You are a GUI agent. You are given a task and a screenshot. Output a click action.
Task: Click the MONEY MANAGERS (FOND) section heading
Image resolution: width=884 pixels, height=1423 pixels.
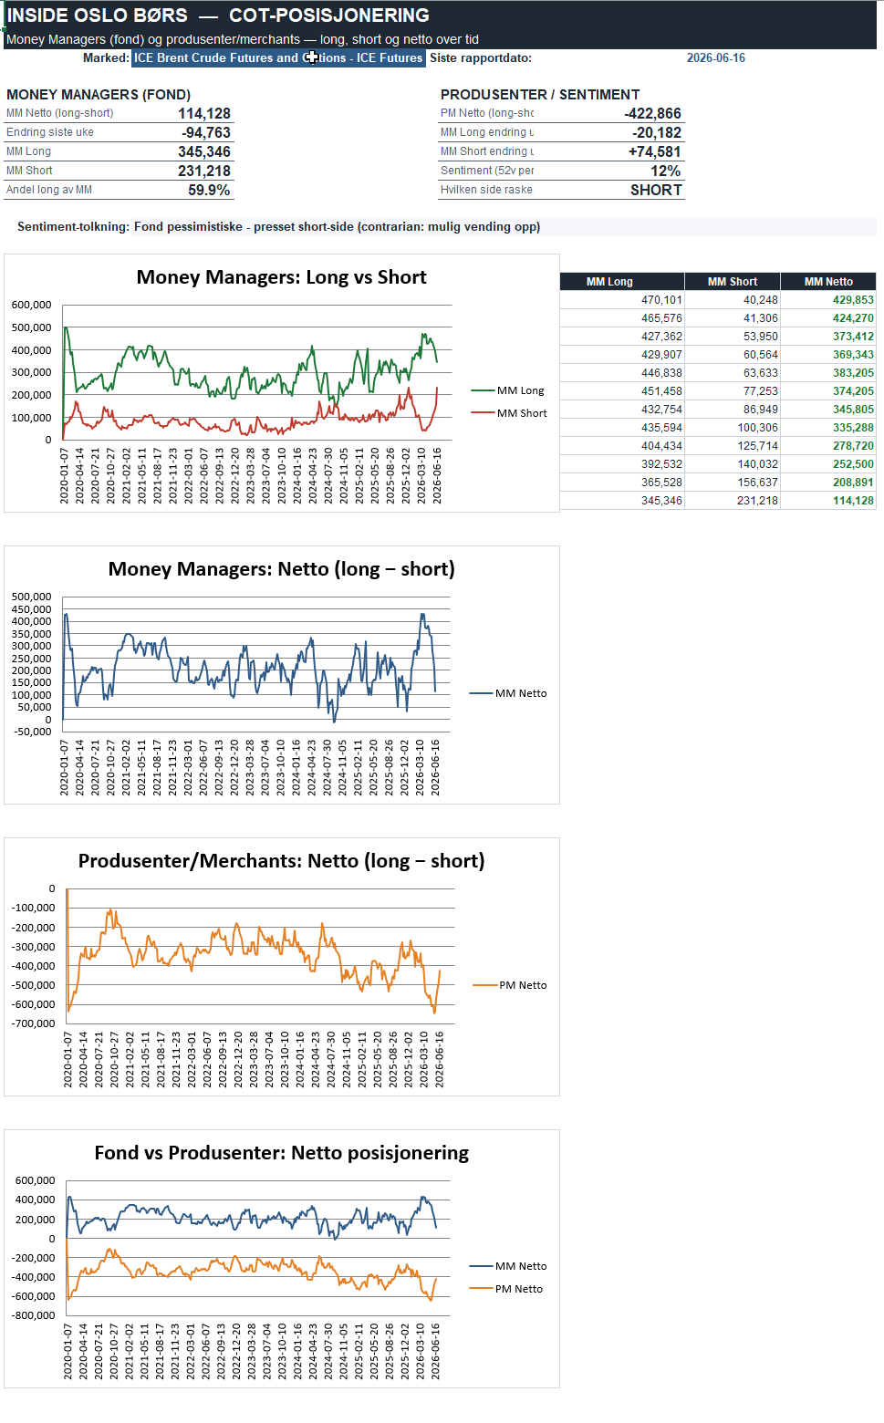(x=99, y=94)
